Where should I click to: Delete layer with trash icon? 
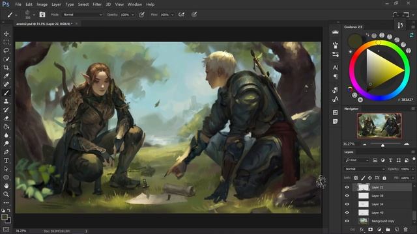tap(405, 229)
